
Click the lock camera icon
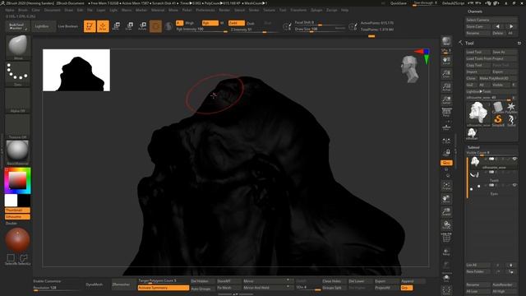(x=446, y=153)
